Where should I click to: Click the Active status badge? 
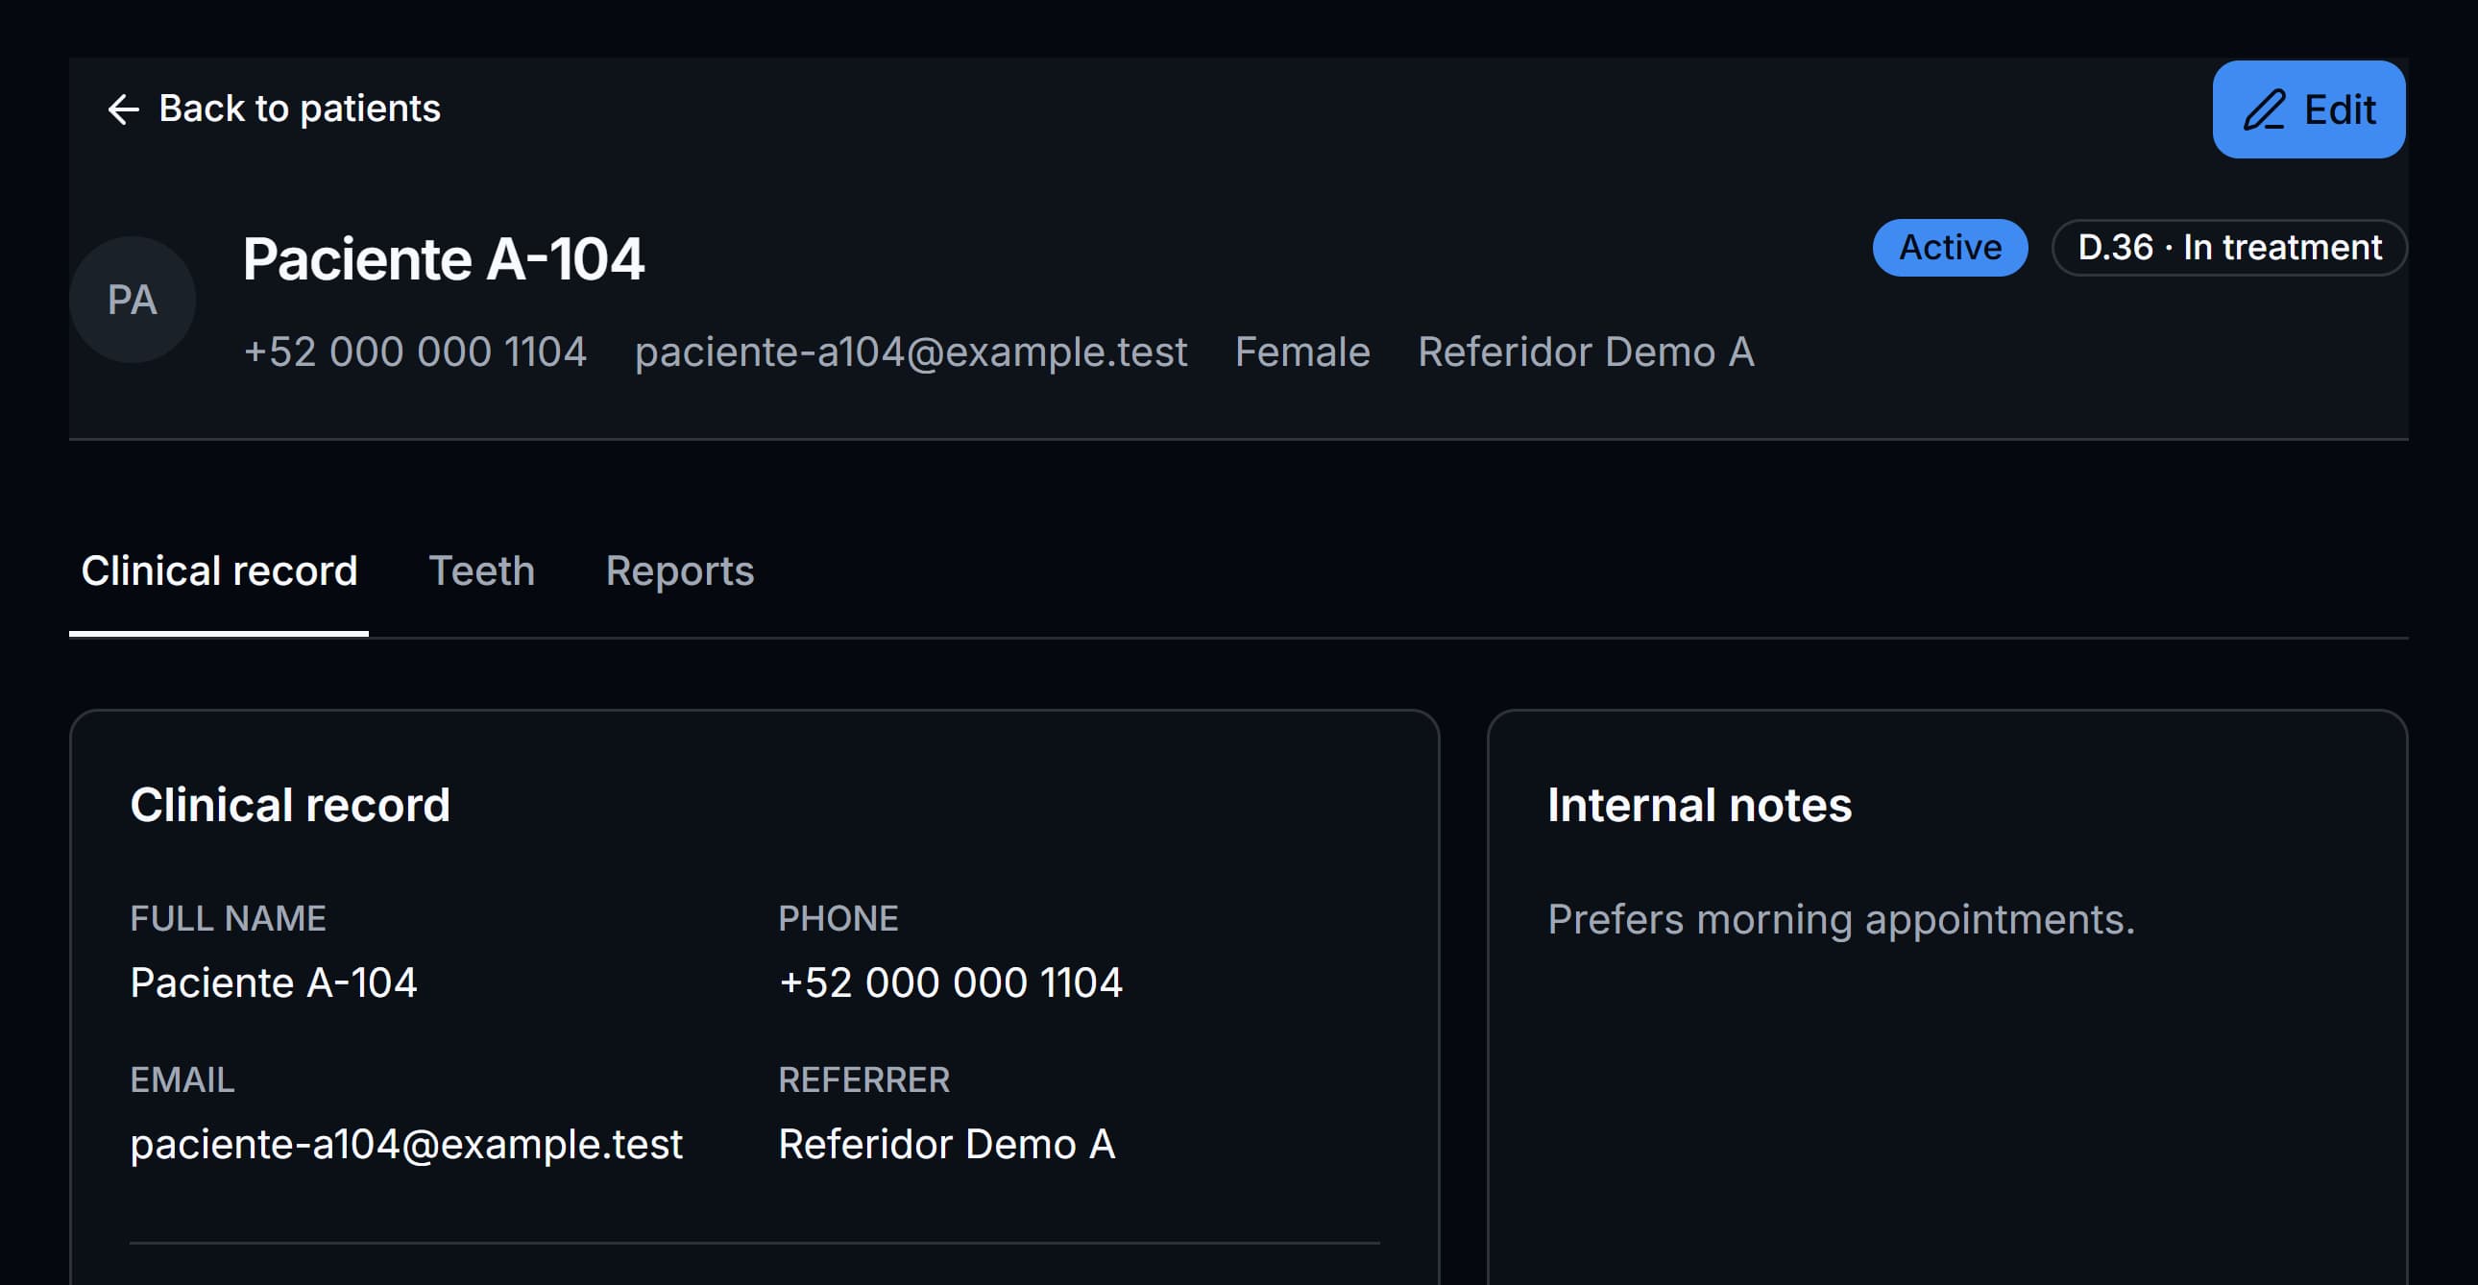pos(1950,248)
